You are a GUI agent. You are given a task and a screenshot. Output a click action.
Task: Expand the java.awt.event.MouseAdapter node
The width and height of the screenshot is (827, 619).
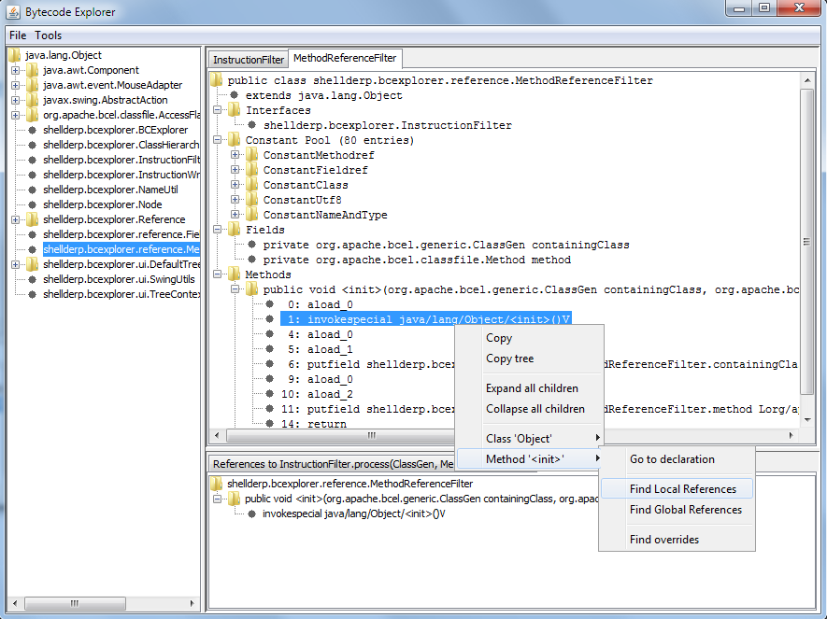15,85
